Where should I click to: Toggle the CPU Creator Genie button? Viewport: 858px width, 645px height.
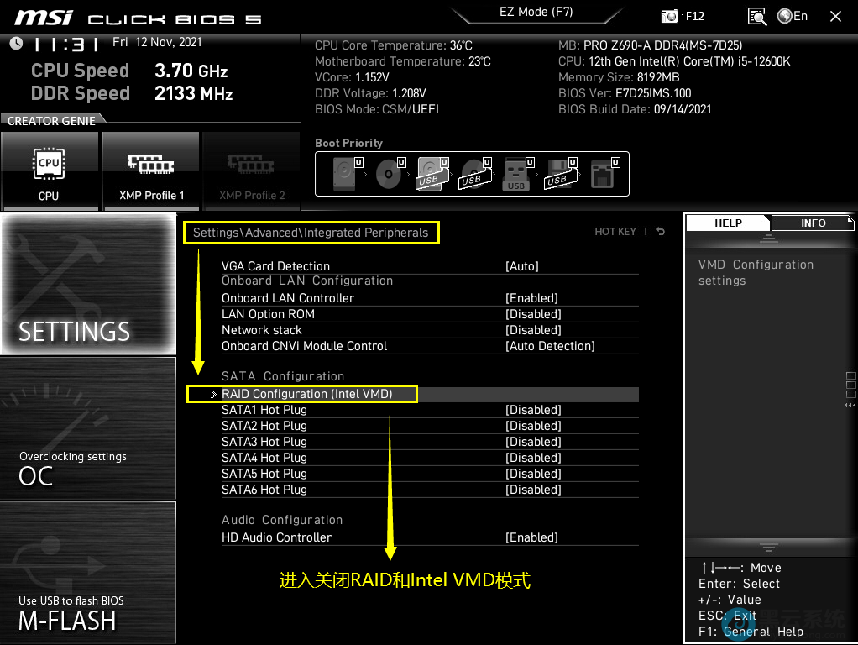click(x=49, y=170)
